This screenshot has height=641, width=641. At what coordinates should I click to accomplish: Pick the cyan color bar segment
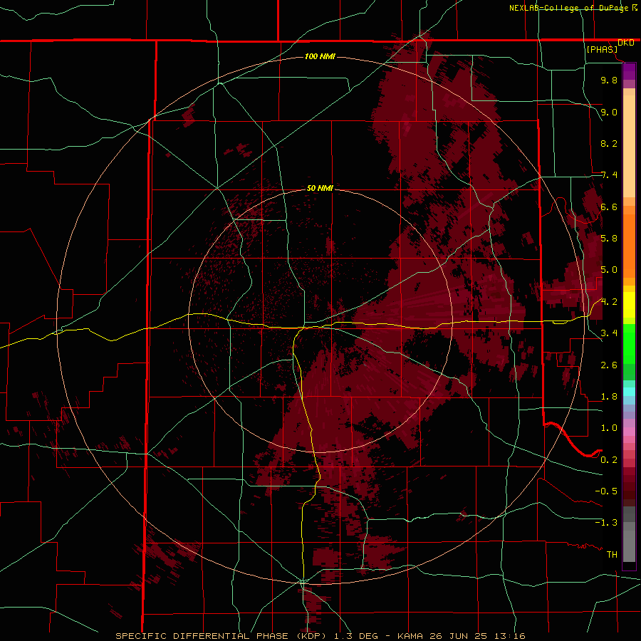pyautogui.click(x=629, y=392)
